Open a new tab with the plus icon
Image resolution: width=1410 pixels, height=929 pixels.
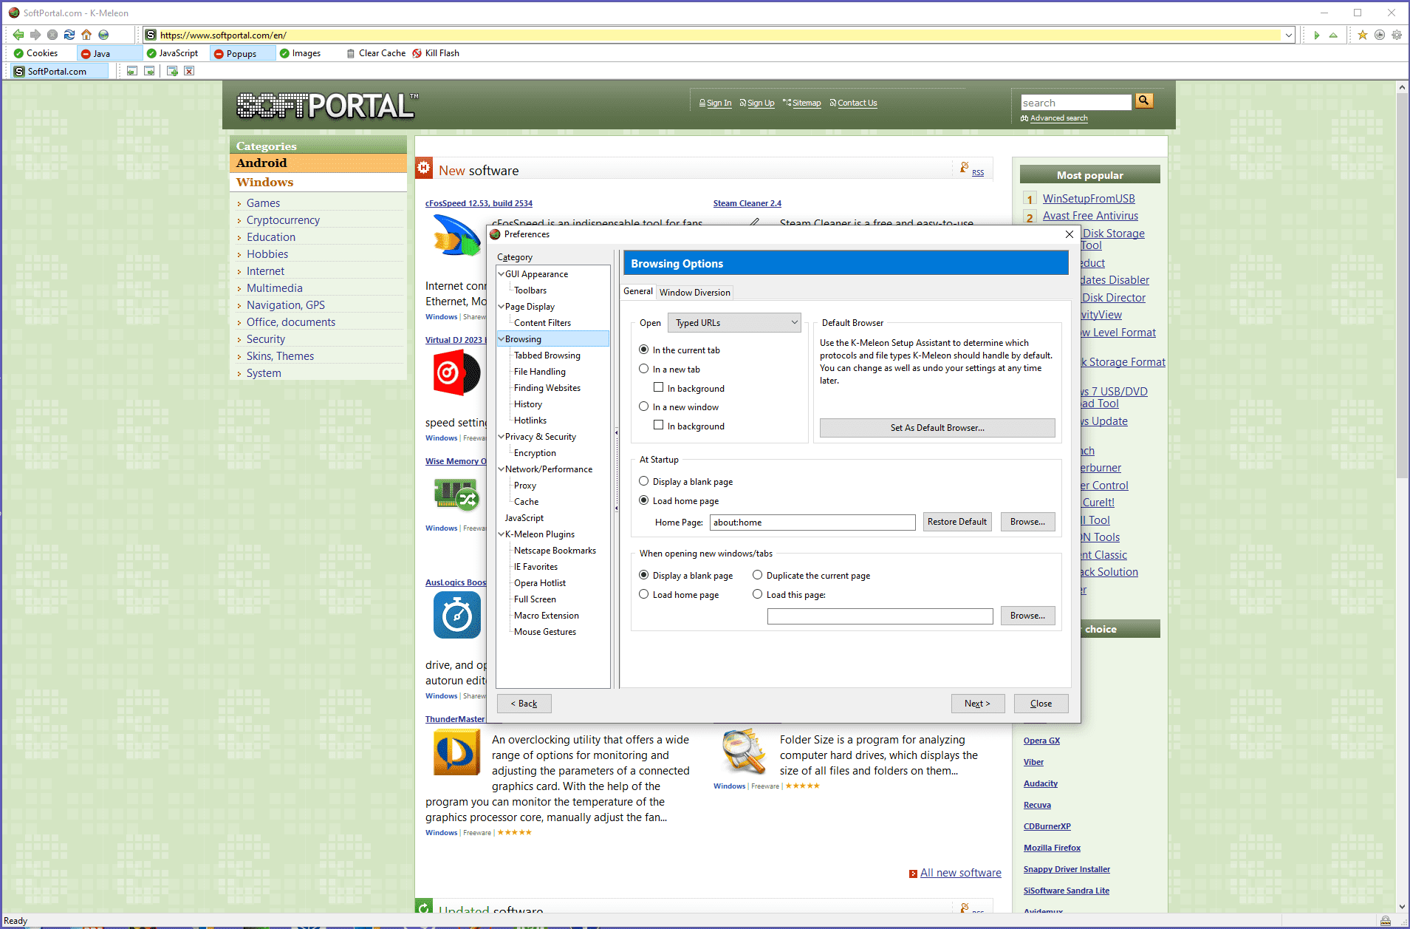[172, 71]
